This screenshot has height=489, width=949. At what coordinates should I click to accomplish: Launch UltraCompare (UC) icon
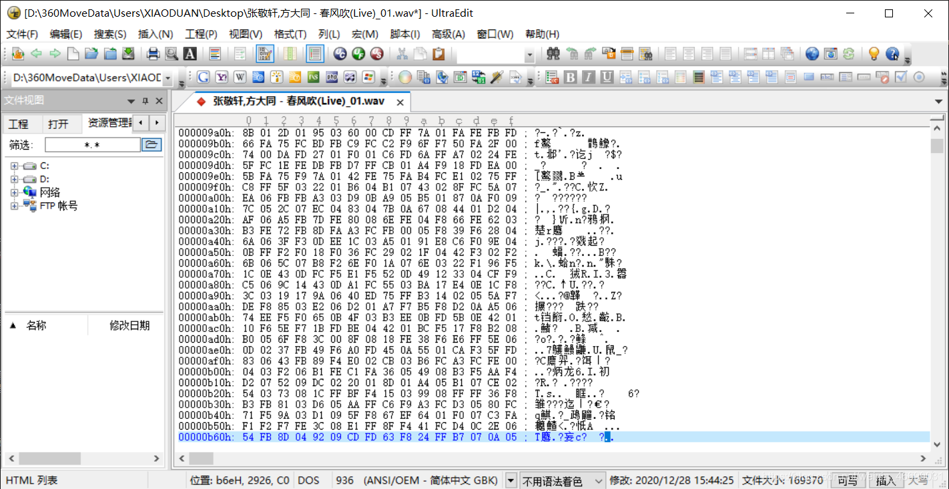340,54
